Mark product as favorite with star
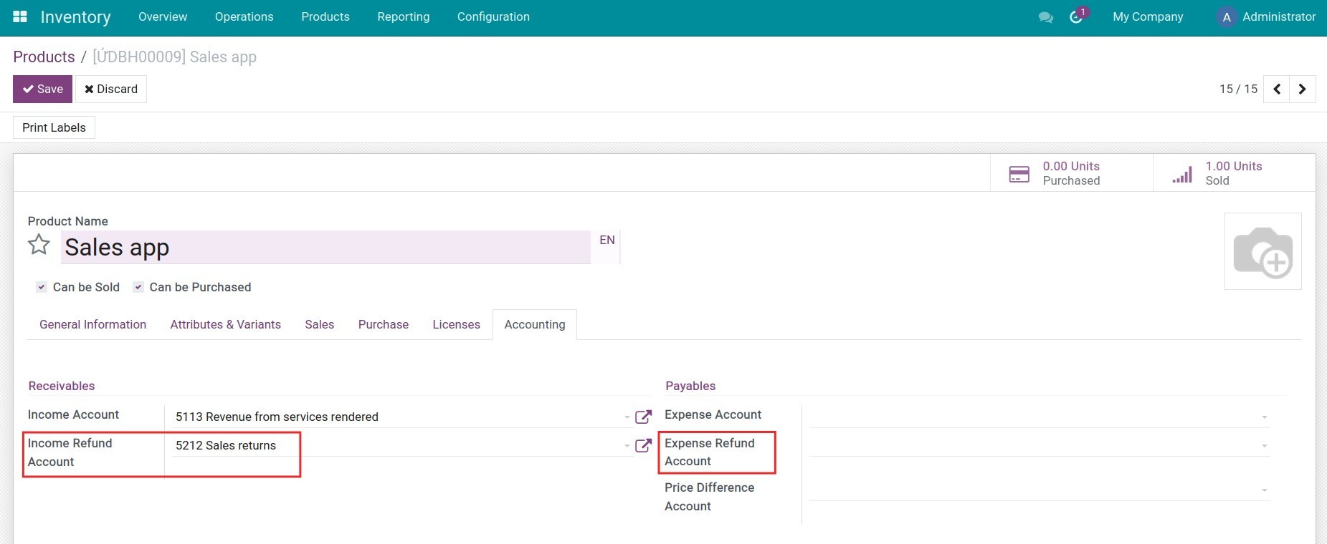 click(x=39, y=246)
